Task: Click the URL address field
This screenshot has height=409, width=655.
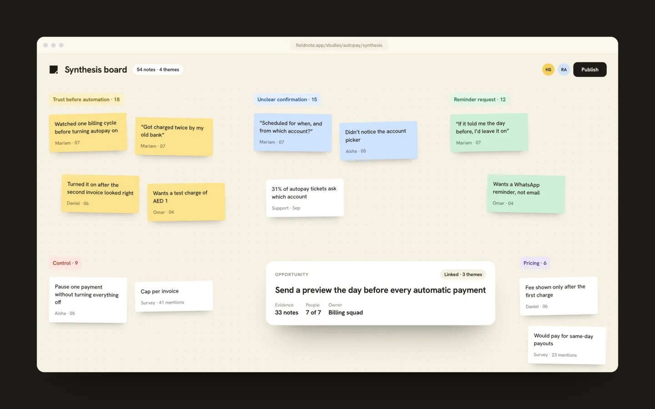Action: 339,45
